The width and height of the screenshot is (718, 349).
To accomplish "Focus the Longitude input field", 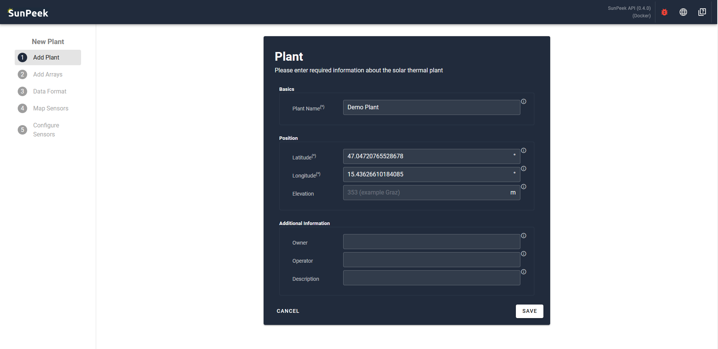I will 431,174.
